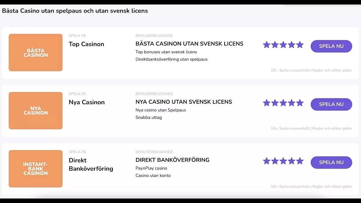Click the Bästa Casinon orange logo thumbnail

pos(35,53)
